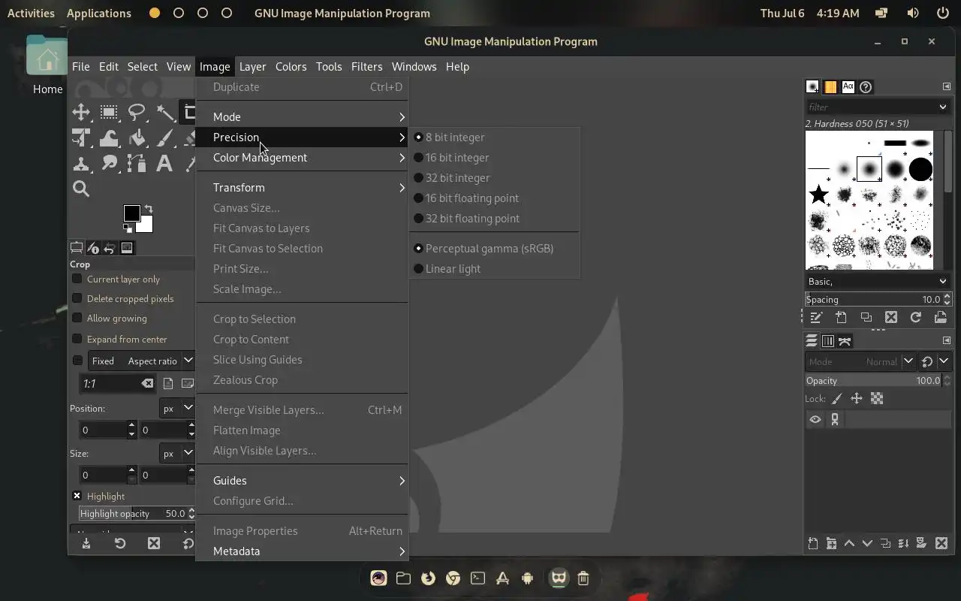Select the Unified Transform tool
Viewport: 961px width, 601px height.
[81, 138]
